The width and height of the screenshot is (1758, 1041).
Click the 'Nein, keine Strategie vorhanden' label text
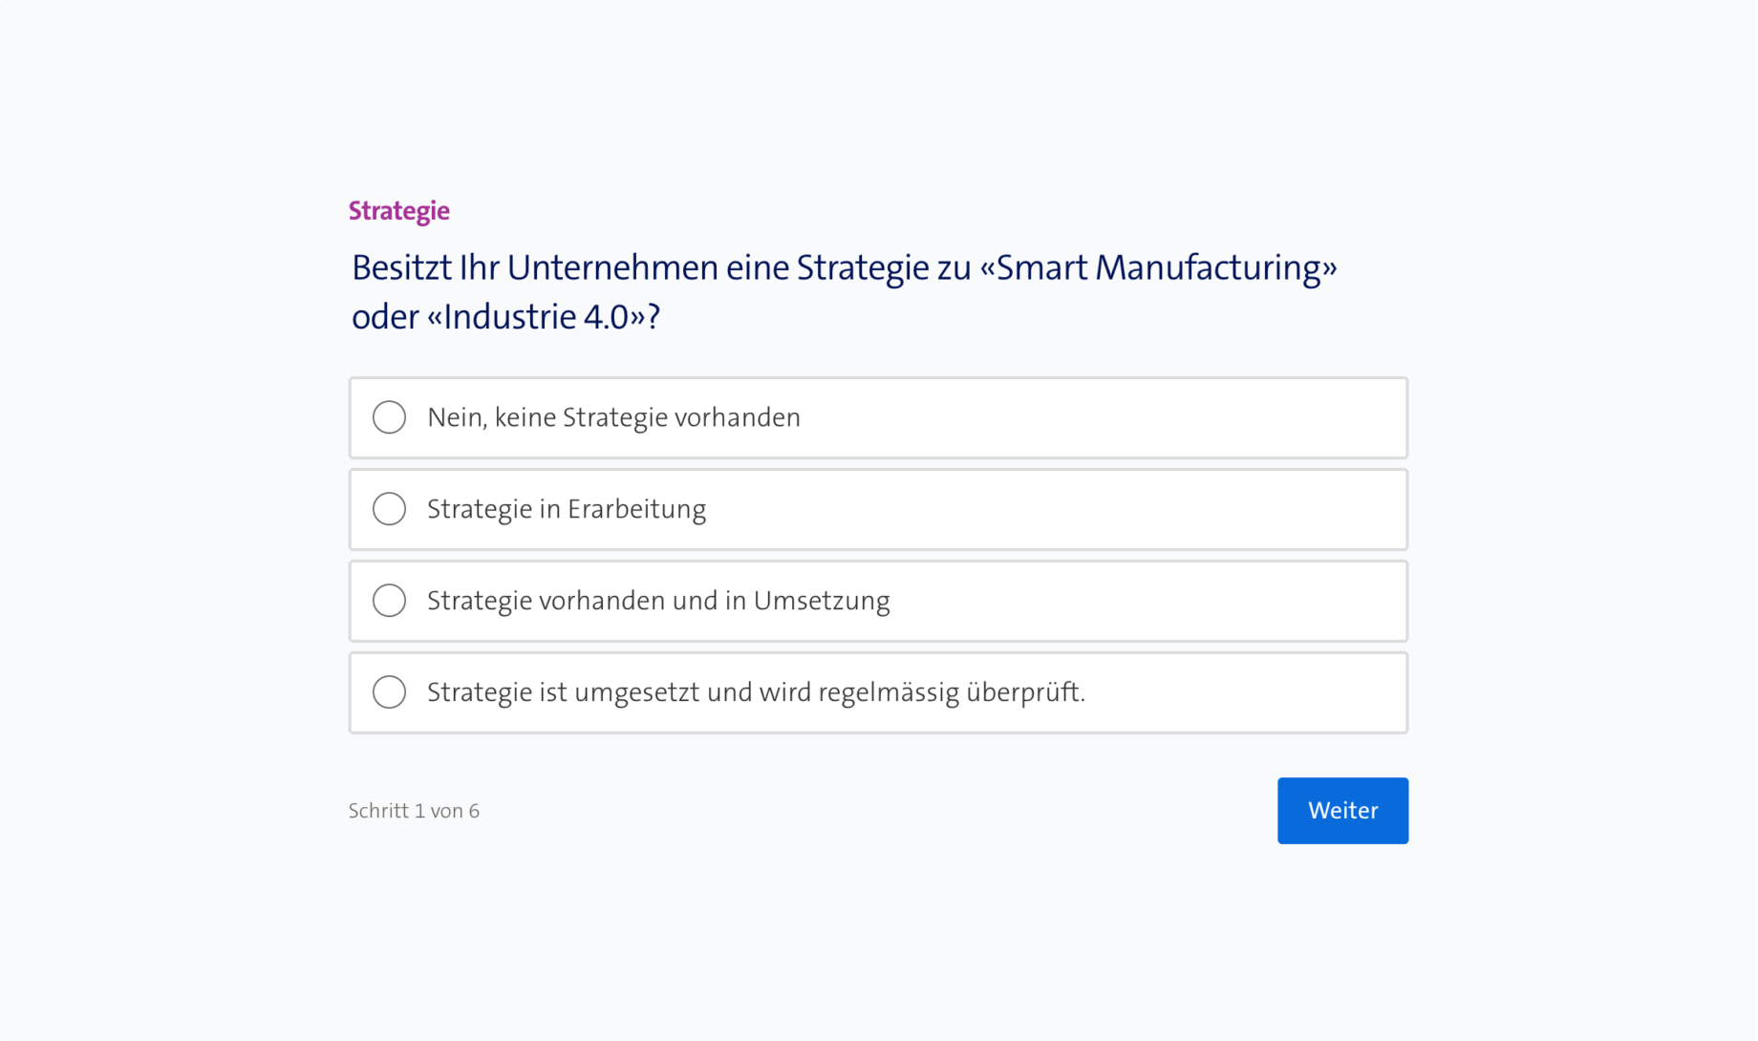coord(613,417)
